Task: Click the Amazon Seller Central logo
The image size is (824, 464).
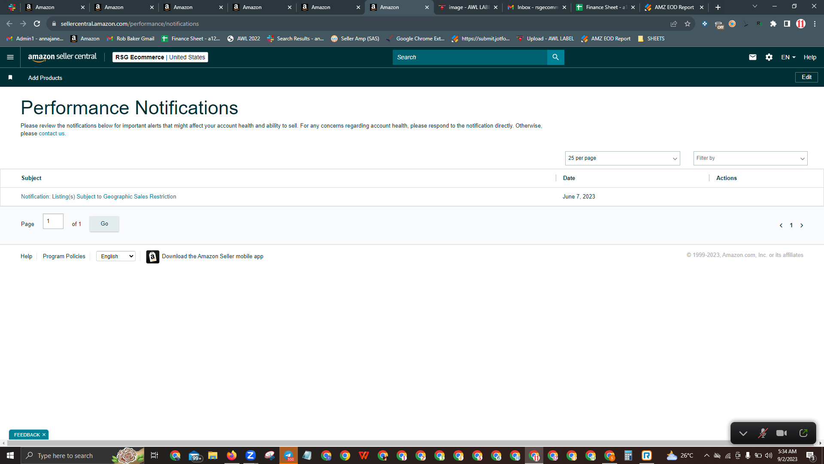Action: (62, 57)
